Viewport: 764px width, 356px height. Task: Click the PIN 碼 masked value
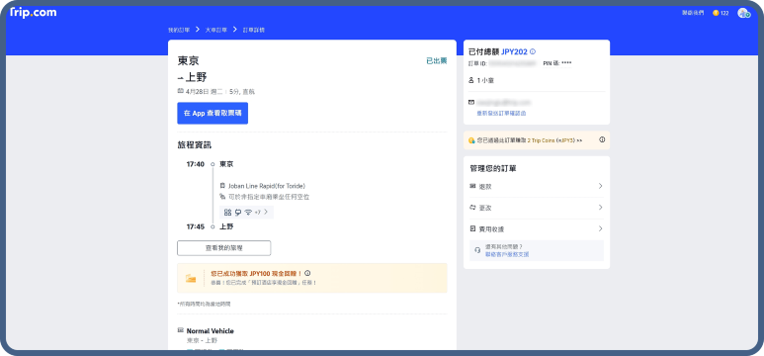point(566,63)
